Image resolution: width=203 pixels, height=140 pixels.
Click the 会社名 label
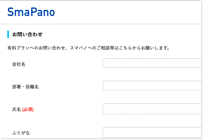click(x=19, y=64)
